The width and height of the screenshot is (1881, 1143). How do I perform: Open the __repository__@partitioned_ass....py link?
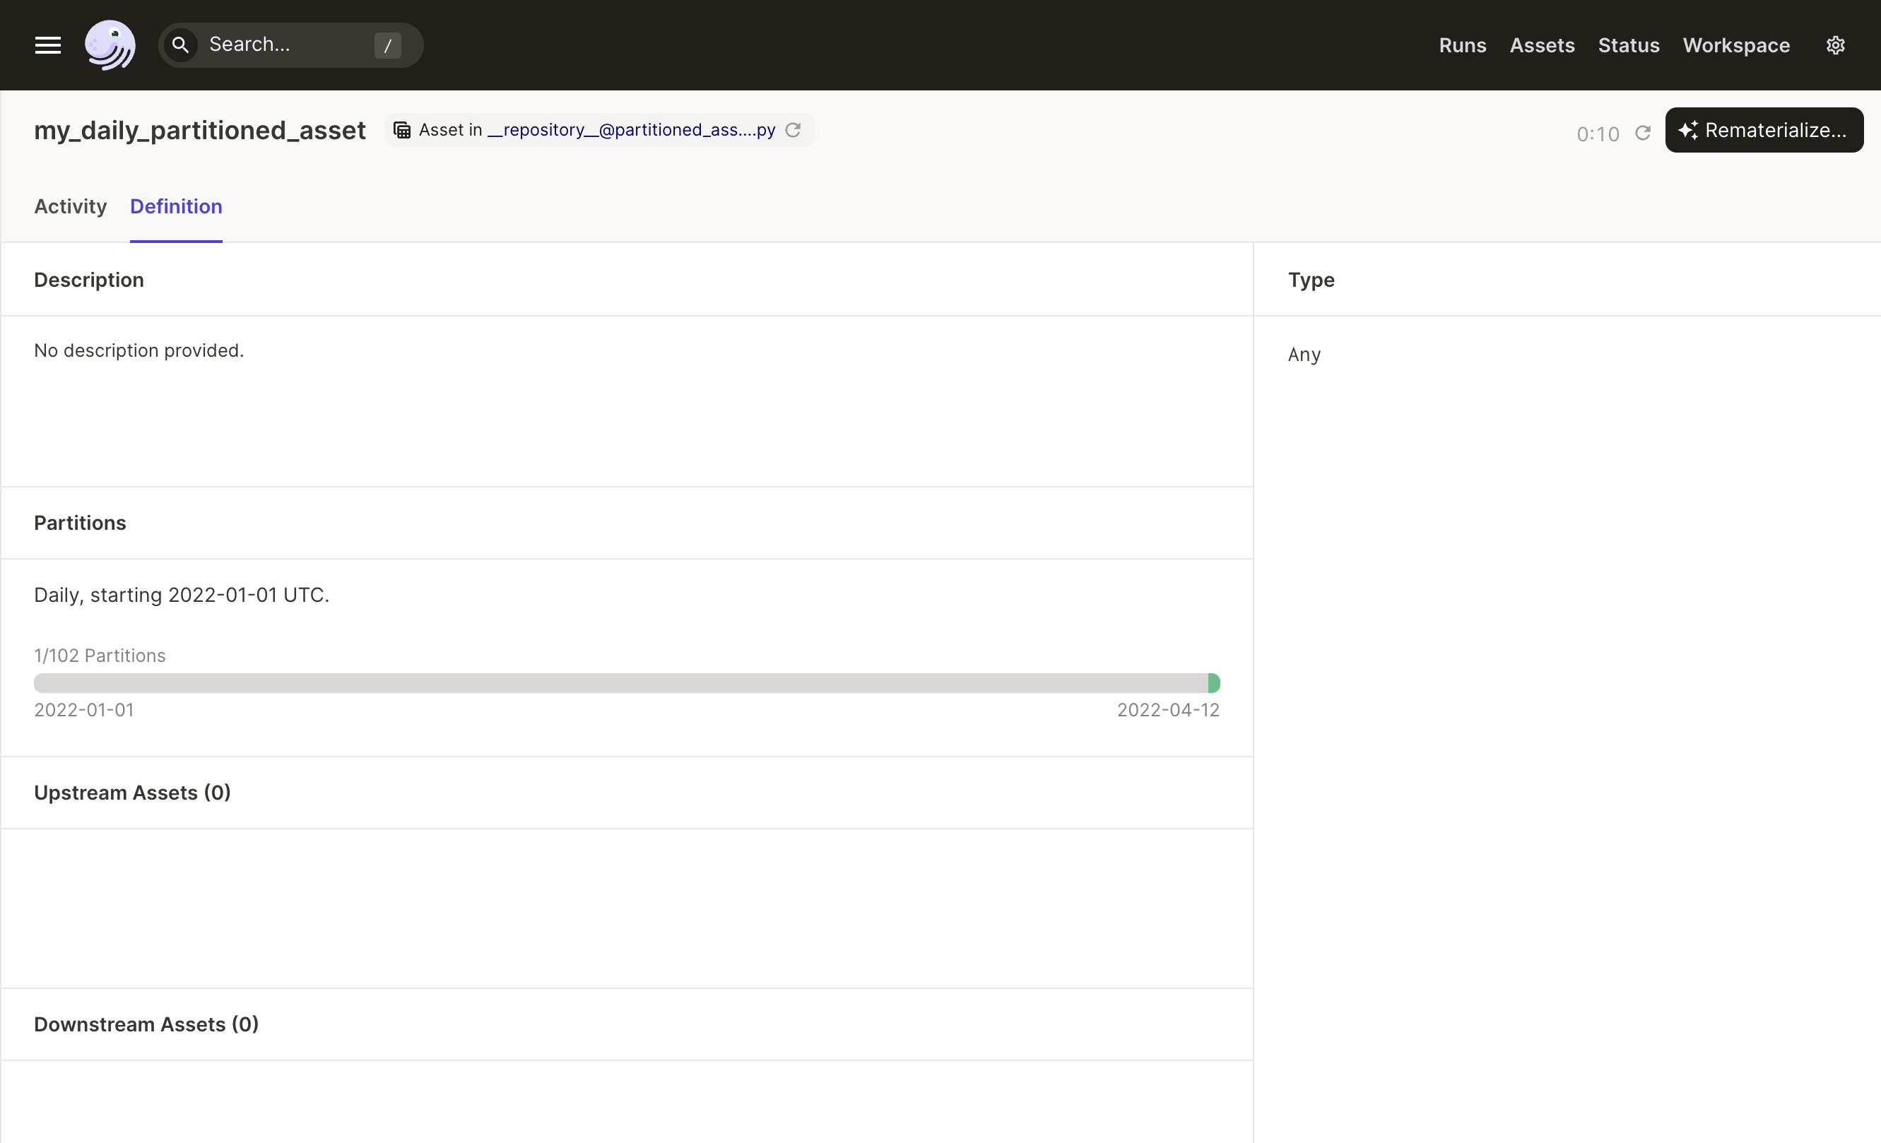tap(632, 130)
